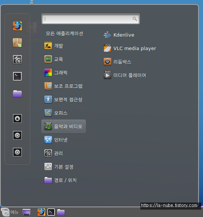203x217 pixels.
Task: Launch 리듬박스 music player
Action: pyautogui.click(x=117, y=62)
